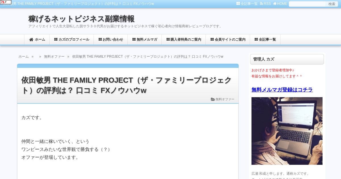Open カズのプロフィール menu item
341x179 pixels.
[x=72, y=39]
